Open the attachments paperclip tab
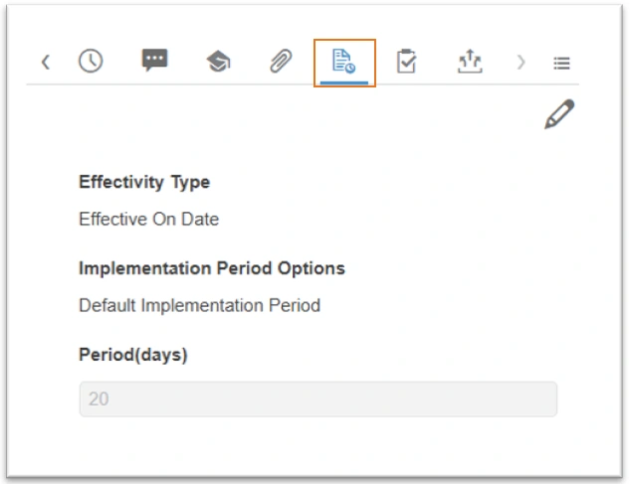 pyautogui.click(x=280, y=62)
